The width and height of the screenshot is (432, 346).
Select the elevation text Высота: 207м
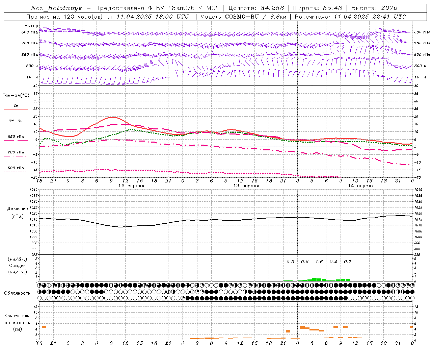pos(374,8)
